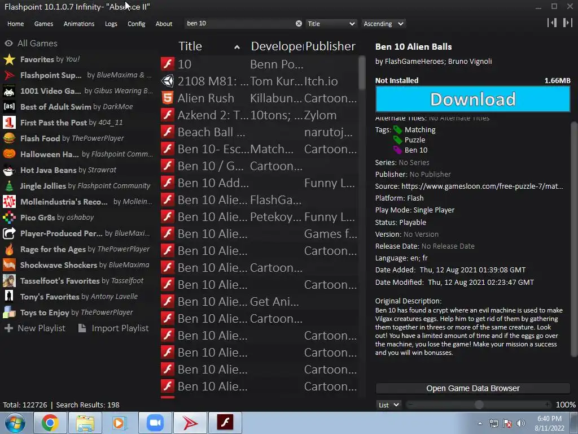
Task: Open the List layout dropdown
Action: [x=389, y=405]
